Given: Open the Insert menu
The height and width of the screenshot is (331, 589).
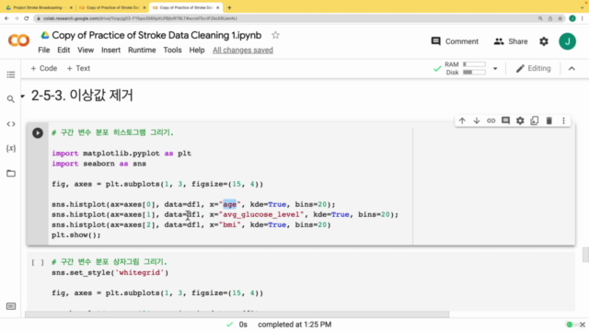Looking at the screenshot, I should 110,50.
